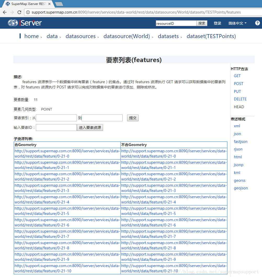Reload the page with the refresh icon

click(19, 12)
